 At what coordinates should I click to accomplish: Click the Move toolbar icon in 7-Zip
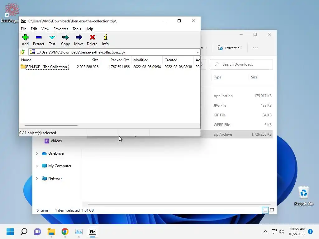[x=79, y=40]
